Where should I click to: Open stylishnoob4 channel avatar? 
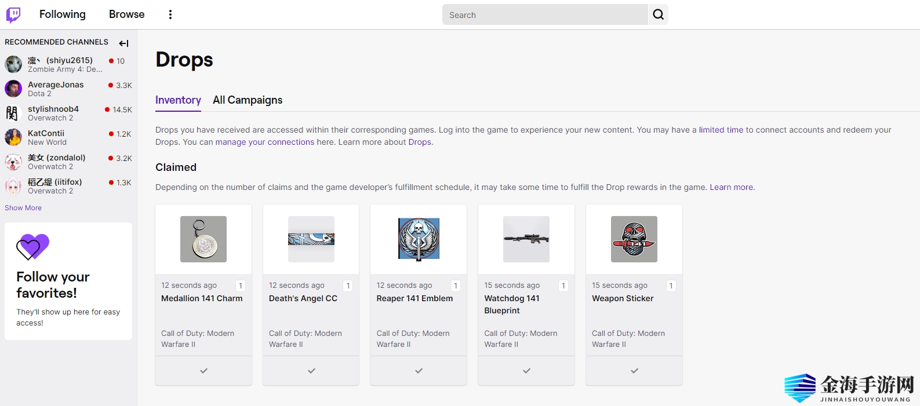click(13, 113)
